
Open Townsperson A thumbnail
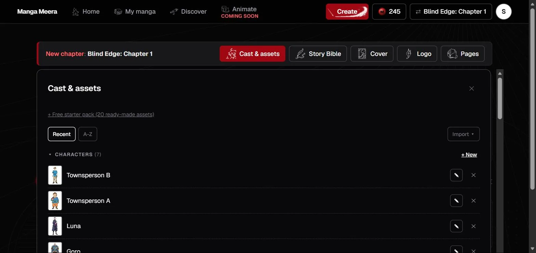pyautogui.click(x=55, y=201)
